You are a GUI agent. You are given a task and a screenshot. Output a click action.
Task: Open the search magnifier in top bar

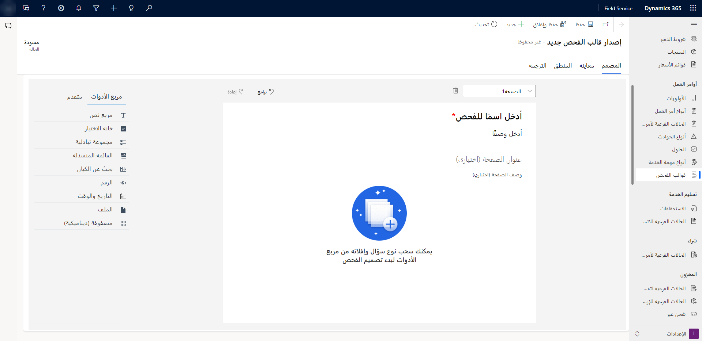coord(149,8)
